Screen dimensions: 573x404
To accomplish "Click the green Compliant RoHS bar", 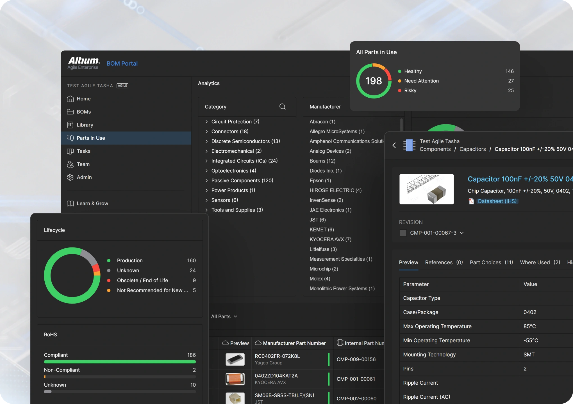I will tap(120, 362).
